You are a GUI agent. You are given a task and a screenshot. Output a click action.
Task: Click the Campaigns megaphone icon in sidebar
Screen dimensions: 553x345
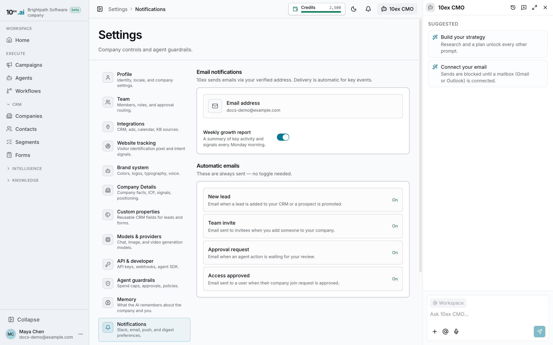click(x=9, y=65)
